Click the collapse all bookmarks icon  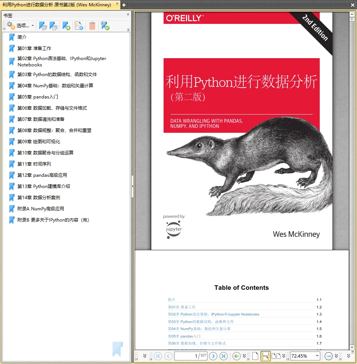click(x=53, y=26)
